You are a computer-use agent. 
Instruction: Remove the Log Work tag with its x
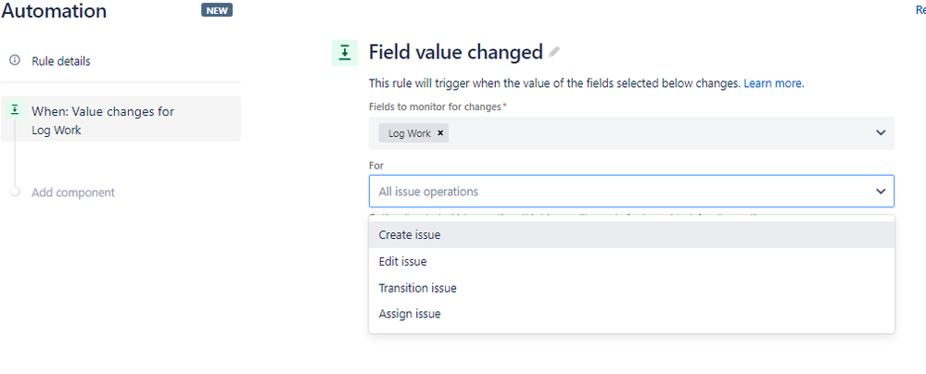tap(441, 133)
